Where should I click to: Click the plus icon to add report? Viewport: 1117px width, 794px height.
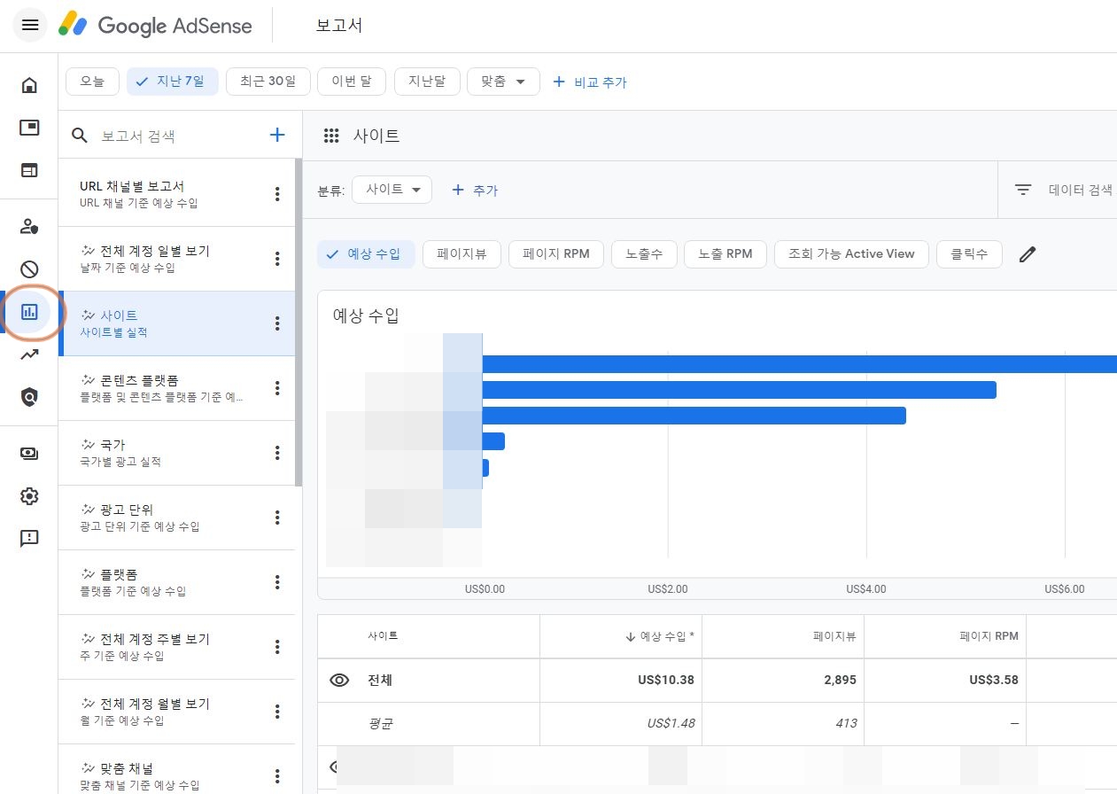[x=277, y=135]
